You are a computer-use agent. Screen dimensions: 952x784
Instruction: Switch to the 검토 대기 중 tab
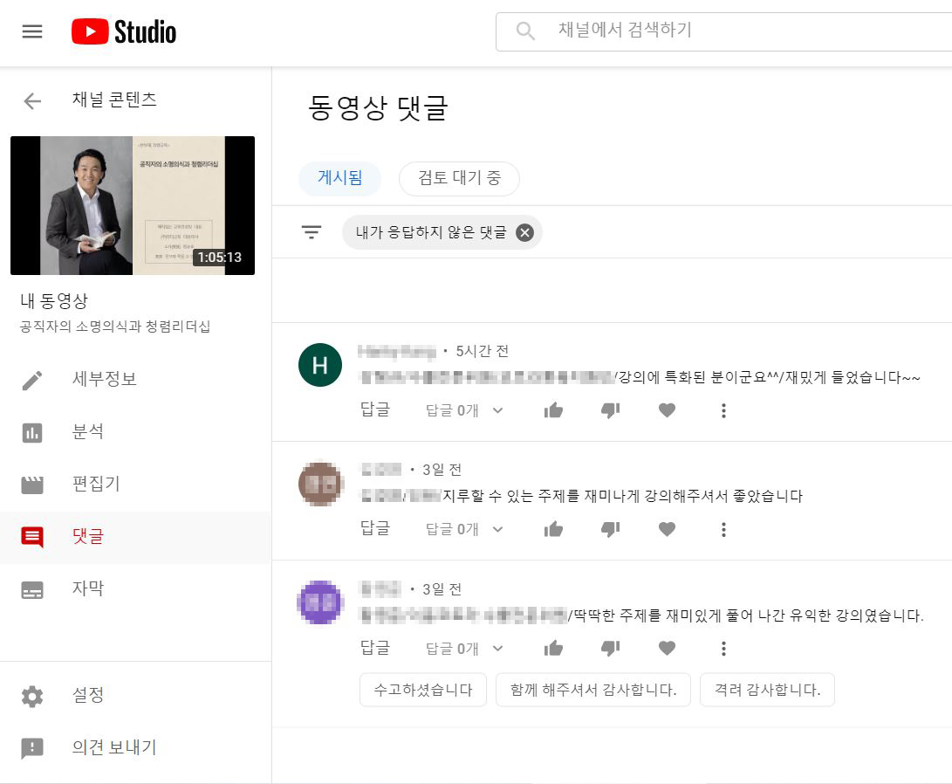459,179
